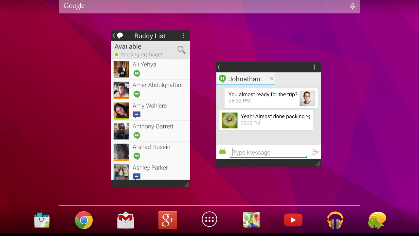Screen dimensions: 419x236
Task: Open Buddy List overflow menu
Action: point(183,36)
